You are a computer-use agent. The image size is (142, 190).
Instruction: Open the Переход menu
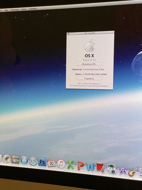coord(15,10)
